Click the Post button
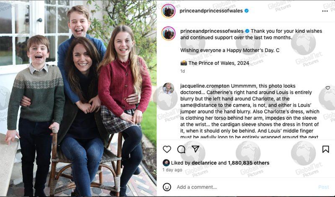This screenshot has height=197, width=335. point(323,187)
